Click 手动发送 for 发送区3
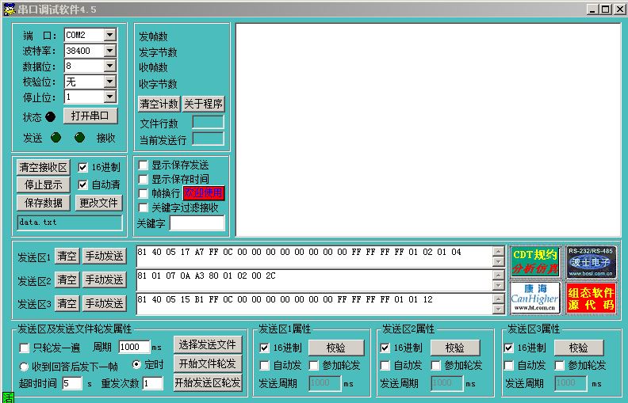Screen dimensions: 628x403 105,303
